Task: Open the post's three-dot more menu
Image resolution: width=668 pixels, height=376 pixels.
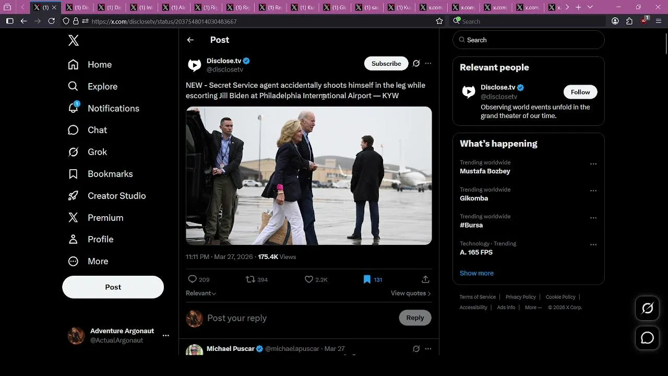Action: point(428,63)
